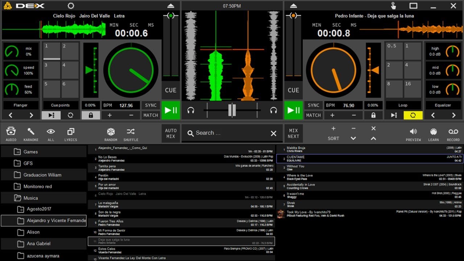Click the Random dice icon
Viewport: 464px width, 261px height.
[111, 133]
